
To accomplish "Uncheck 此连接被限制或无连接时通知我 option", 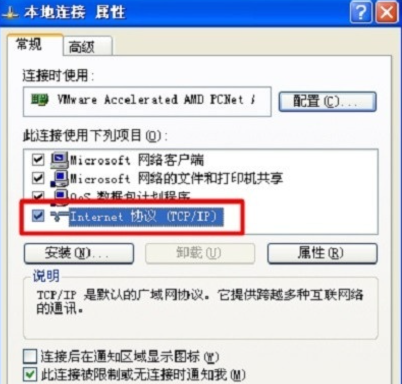I will 30,375.
